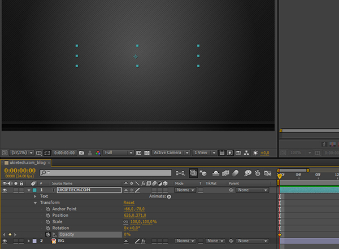
Task: Click the Reset Exposure aperture icon
Action: pyautogui.click(x=255, y=153)
